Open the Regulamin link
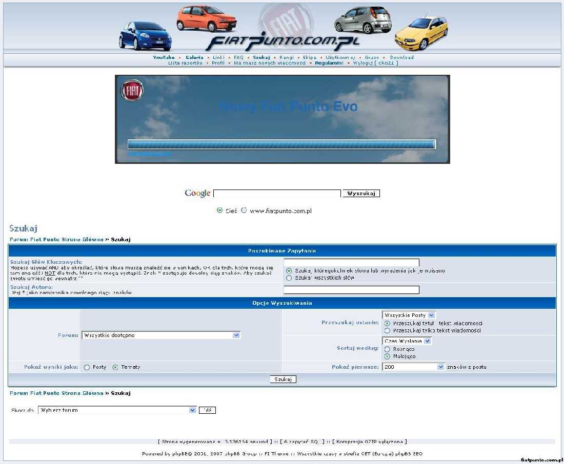564x464 pixels. (329, 63)
